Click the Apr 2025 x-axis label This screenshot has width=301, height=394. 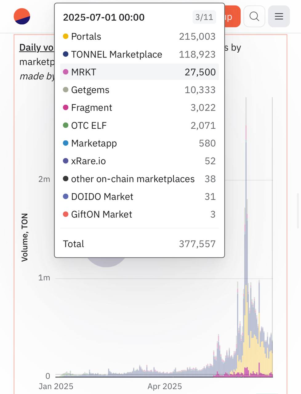coord(165,386)
